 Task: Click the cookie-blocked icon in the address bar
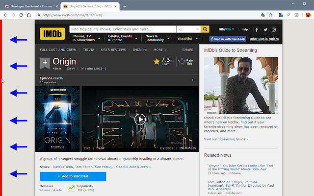point(263,15)
